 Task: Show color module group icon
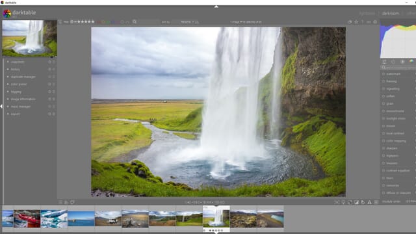coord(411,62)
